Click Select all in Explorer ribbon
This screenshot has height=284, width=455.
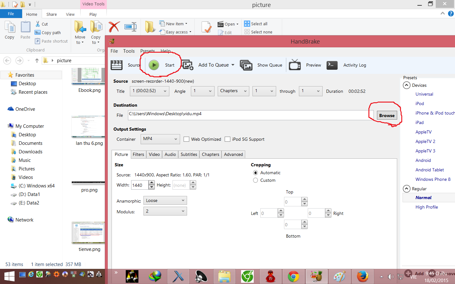tap(256, 24)
